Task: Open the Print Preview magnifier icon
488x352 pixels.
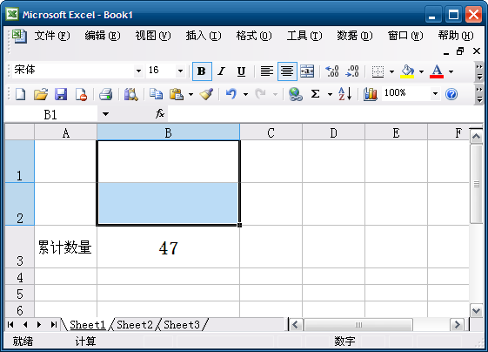Action: click(130, 94)
